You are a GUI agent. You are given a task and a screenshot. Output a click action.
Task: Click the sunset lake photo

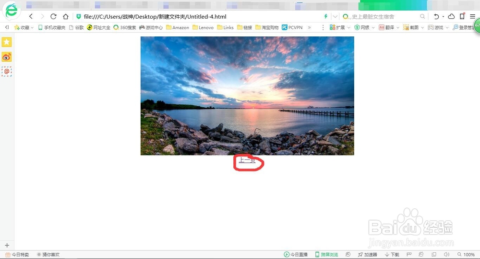(x=247, y=96)
